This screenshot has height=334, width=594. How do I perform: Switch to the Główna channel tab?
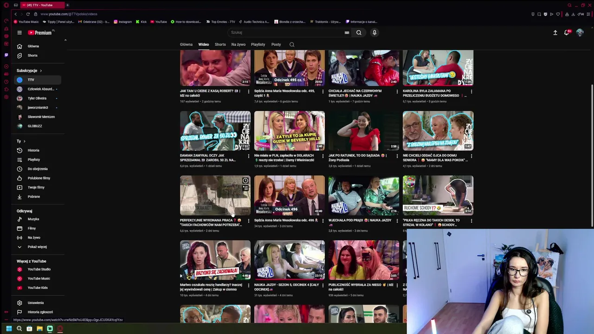(186, 45)
